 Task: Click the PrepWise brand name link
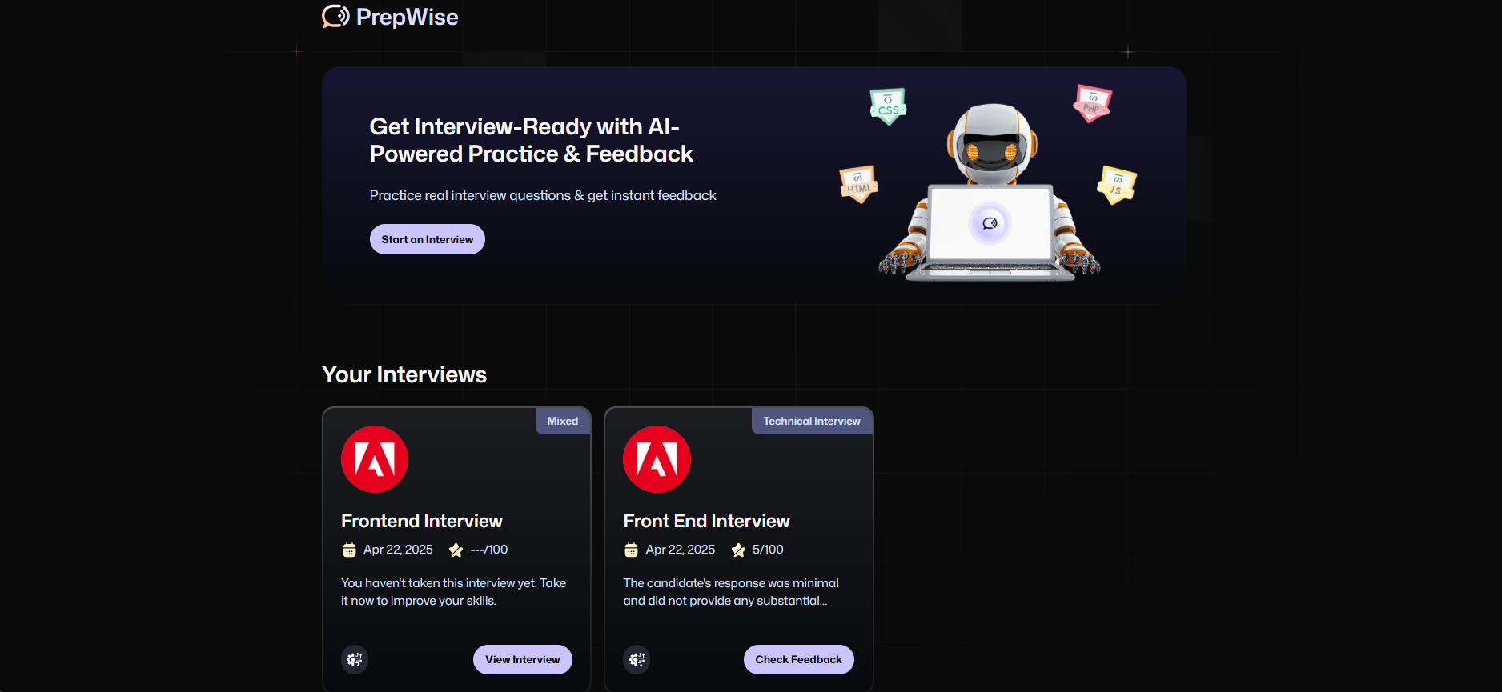pyautogui.click(x=407, y=17)
